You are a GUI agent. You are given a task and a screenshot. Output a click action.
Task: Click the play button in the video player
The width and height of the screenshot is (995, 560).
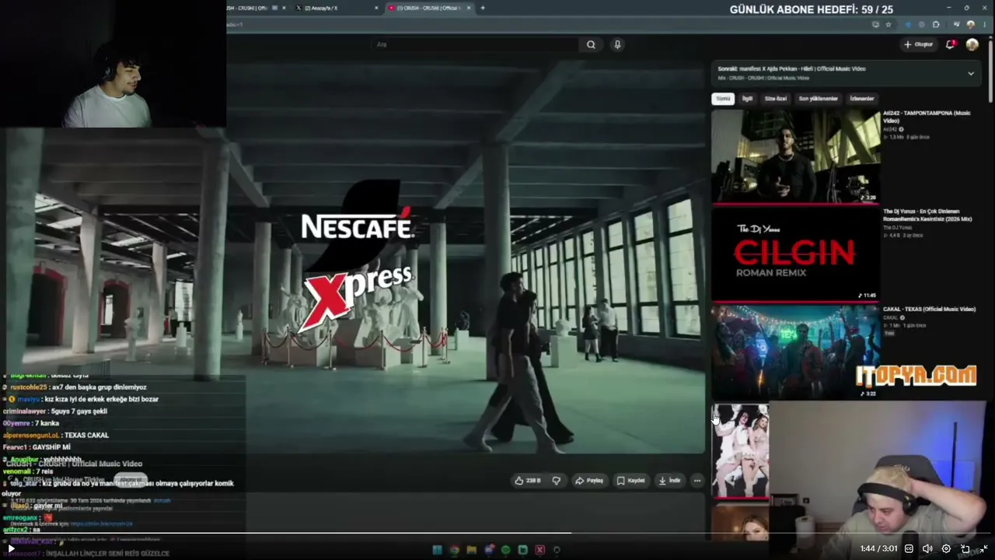click(11, 548)
